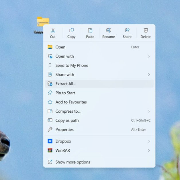The width and height of the screenshot is (180, 180).
Task: Choose Add to Favourites
Action: coord(99,102)
